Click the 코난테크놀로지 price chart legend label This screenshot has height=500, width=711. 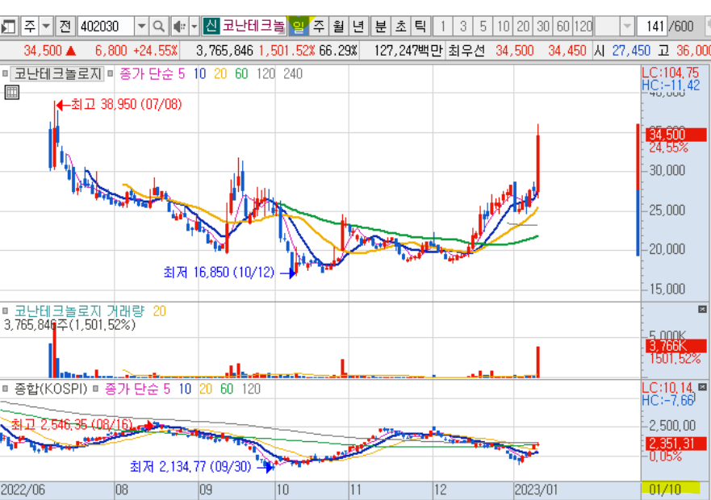pyautogui.click(x=57, y=74)
